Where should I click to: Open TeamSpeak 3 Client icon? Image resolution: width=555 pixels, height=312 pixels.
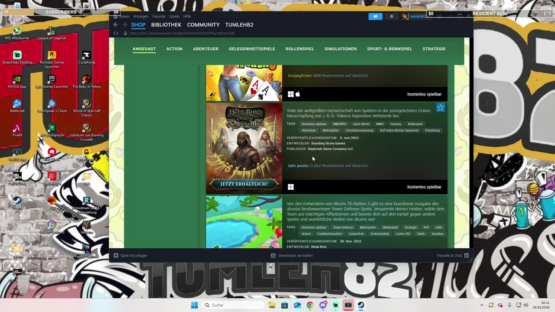52,107
